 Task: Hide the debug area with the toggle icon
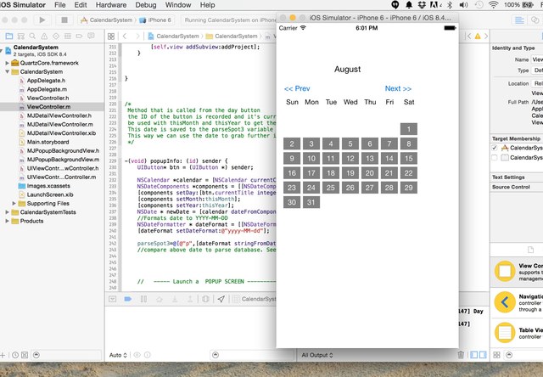(113, 299)
